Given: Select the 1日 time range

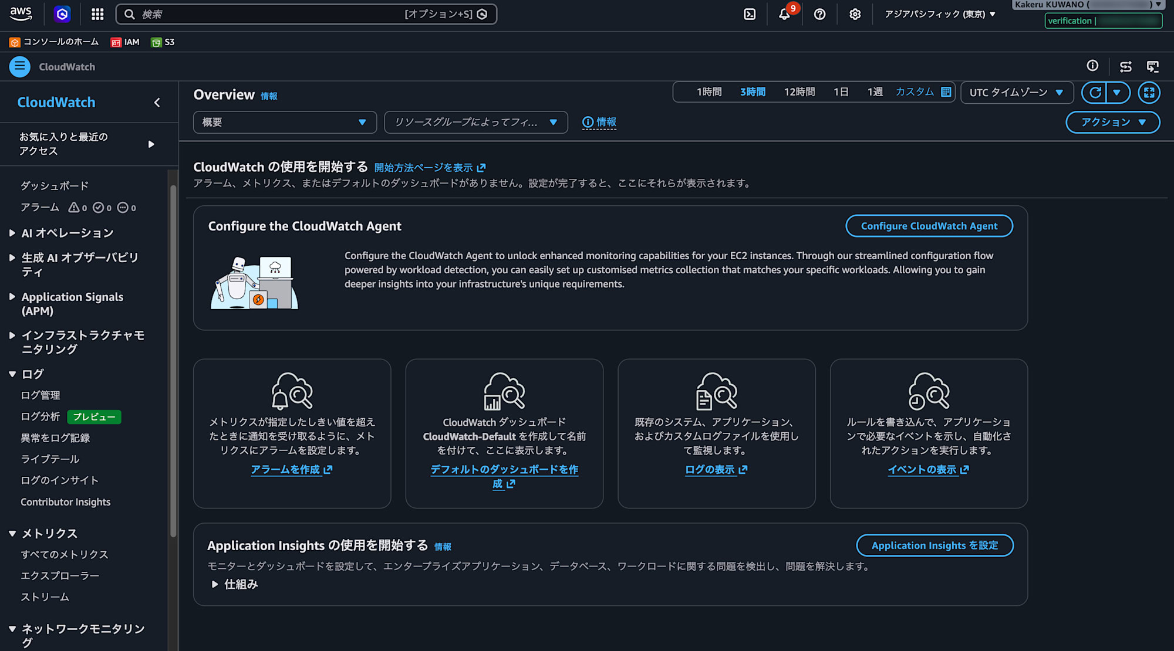Looking at the screenshot, I should (841, 92).
